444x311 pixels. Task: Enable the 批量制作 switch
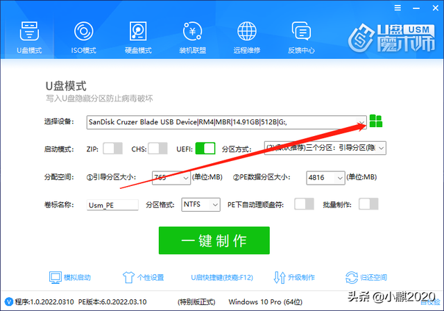click(x=368, y=204)
